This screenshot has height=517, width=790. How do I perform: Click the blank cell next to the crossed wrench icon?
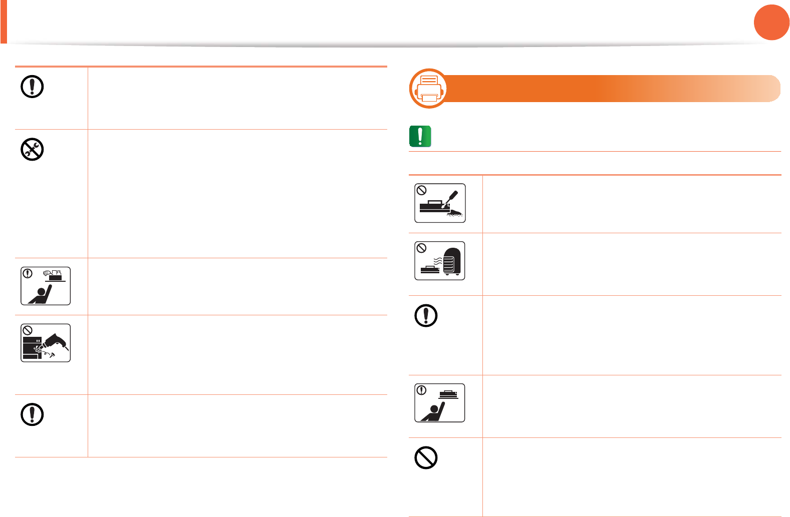[x=237, y=194]
